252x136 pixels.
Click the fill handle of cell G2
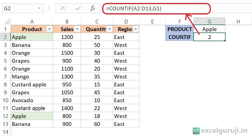point(225,41)
